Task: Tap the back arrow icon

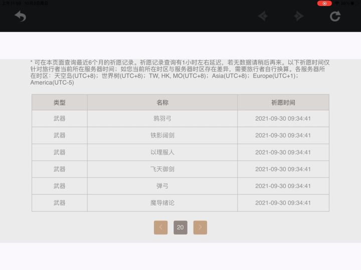Action: 20,16
